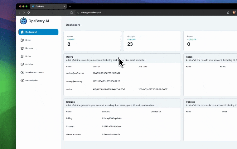Open the Groups stat card showing 23

(152, 41)
